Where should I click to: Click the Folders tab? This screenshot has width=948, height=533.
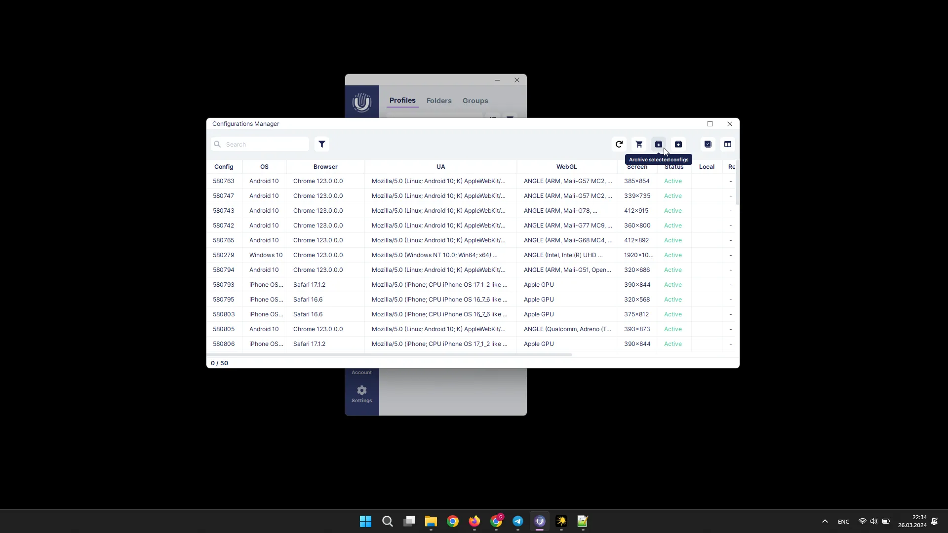(x=439, y=100)
